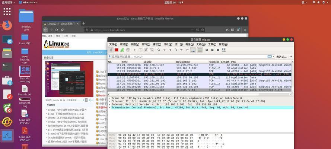Click Firefox home icon

click(x=62, y=30)
